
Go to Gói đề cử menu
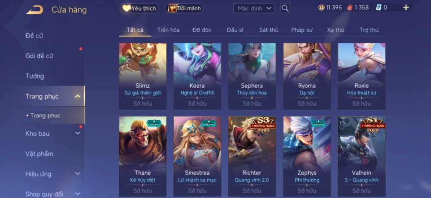pyautogui.click(x=39, y=56)
